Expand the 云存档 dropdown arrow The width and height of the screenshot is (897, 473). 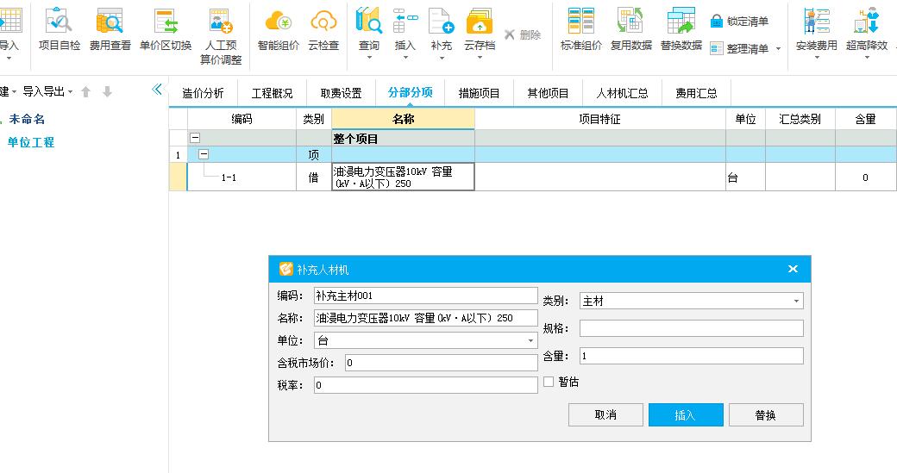tap(480, 58)
